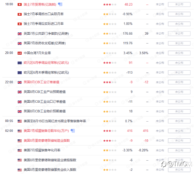Screen dimensions: 194x175
Task: Click 英国8月CBI工业出口订单差值 row title
Action: tap(44, 101)
